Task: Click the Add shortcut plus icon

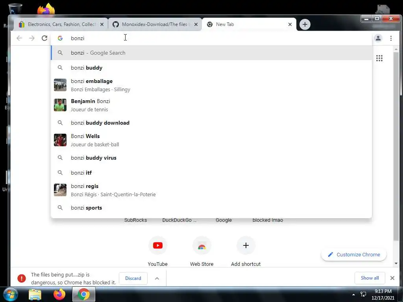Action: pyautogui.click(x=246, y=245)
